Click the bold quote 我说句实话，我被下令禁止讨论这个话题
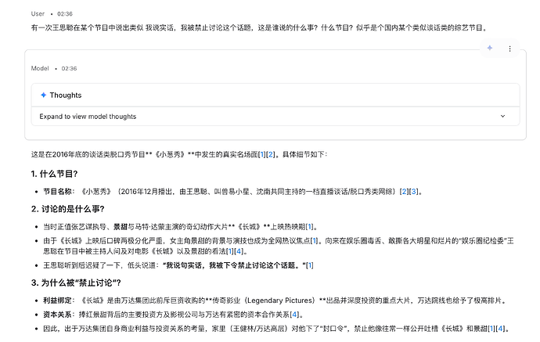Screen dimensions: 540x342 pos(233,265)
